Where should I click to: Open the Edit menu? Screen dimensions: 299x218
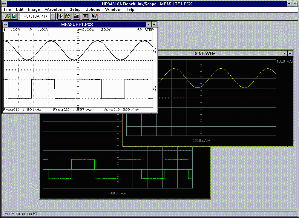[x=19, y=9]
